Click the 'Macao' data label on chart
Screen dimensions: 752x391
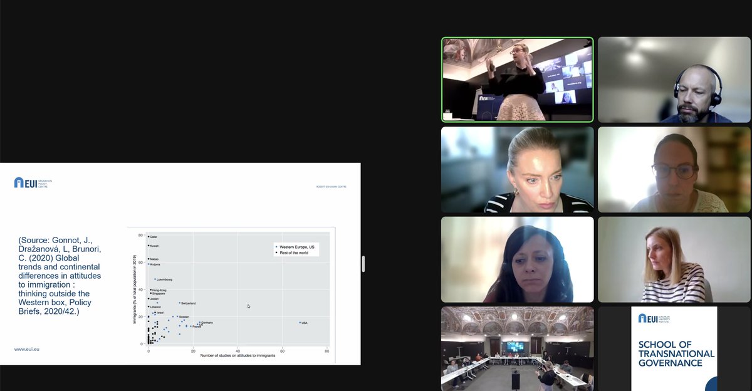tap(154, 259)
